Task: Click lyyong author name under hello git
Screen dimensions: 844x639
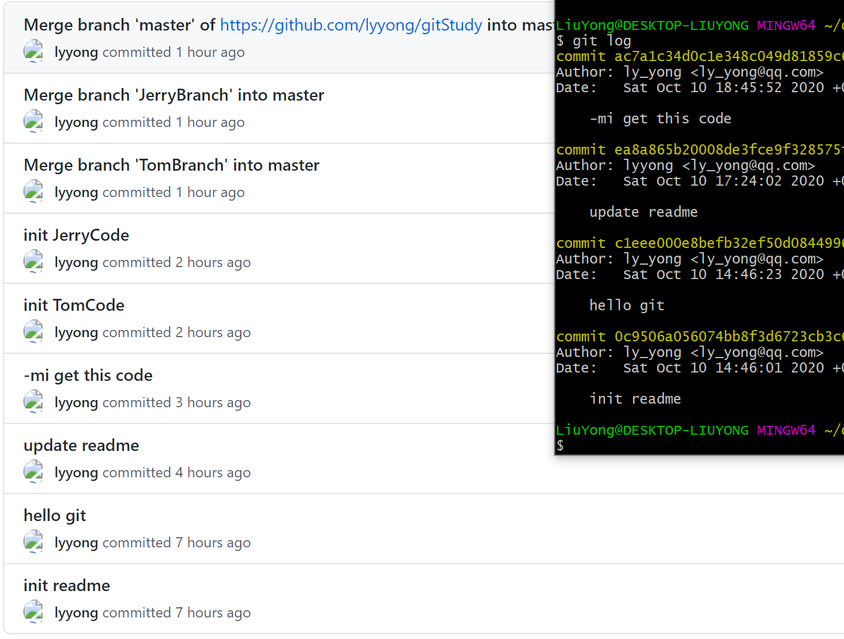Action: point(76,543)
